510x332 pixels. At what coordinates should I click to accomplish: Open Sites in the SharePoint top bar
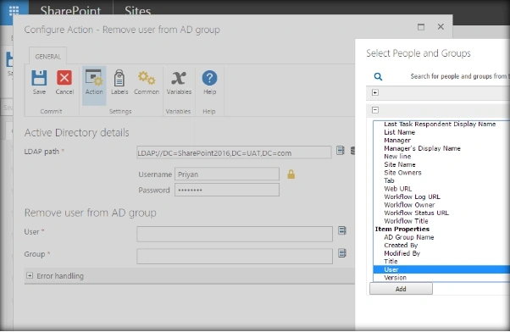(x=137, y=11)
